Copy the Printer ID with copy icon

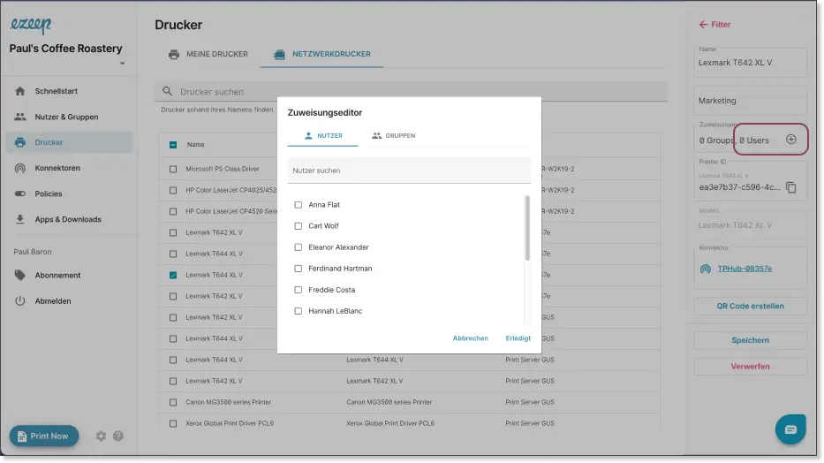point(790,187)
